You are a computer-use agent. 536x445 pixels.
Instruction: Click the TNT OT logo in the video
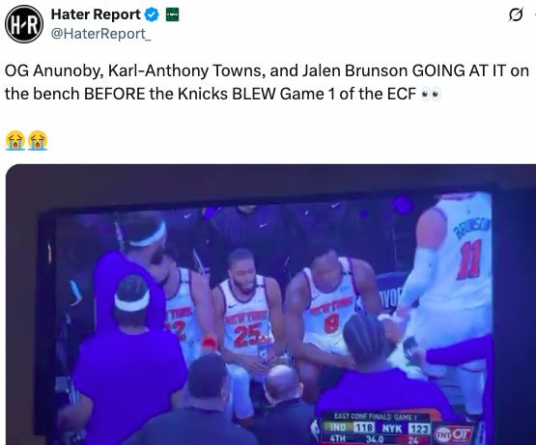454,434
